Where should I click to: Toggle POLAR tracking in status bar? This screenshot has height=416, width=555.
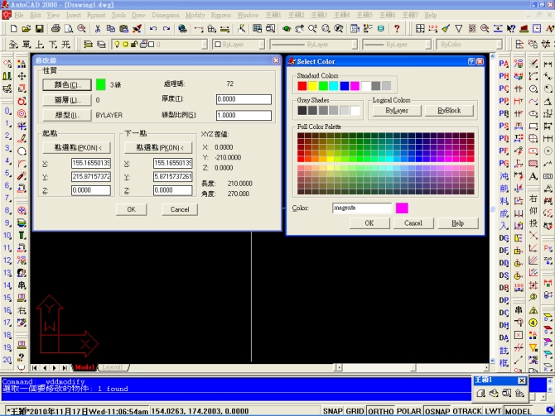[x=409, y=411]
